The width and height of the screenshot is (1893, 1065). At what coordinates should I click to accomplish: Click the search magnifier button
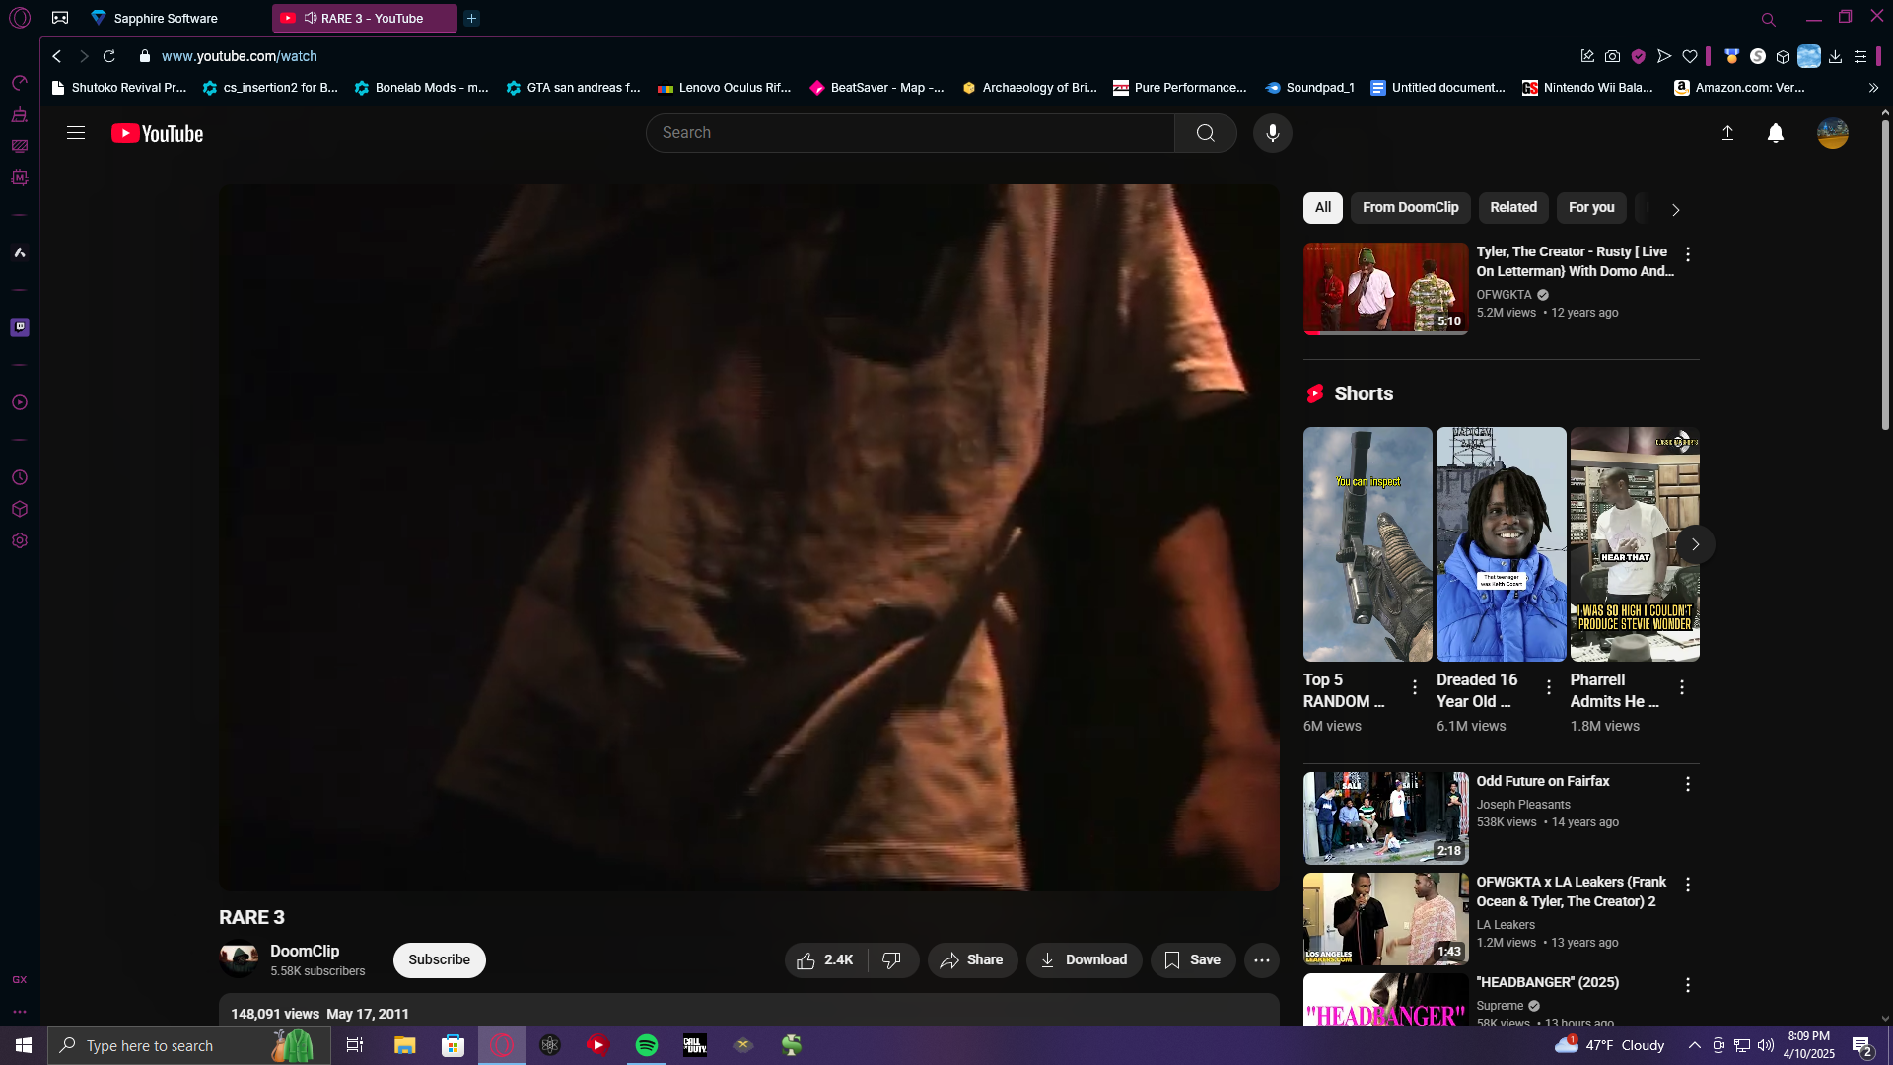[x=1205, y=133]
